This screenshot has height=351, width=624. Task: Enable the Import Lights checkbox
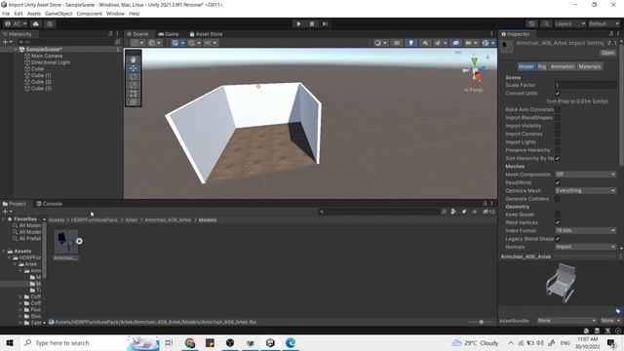558,142
